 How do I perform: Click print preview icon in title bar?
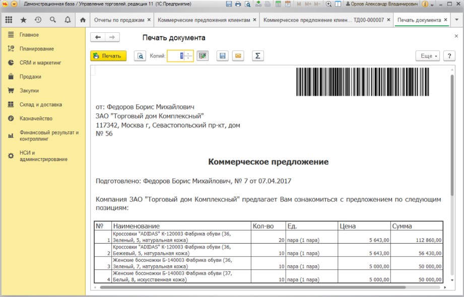[247, 4]
